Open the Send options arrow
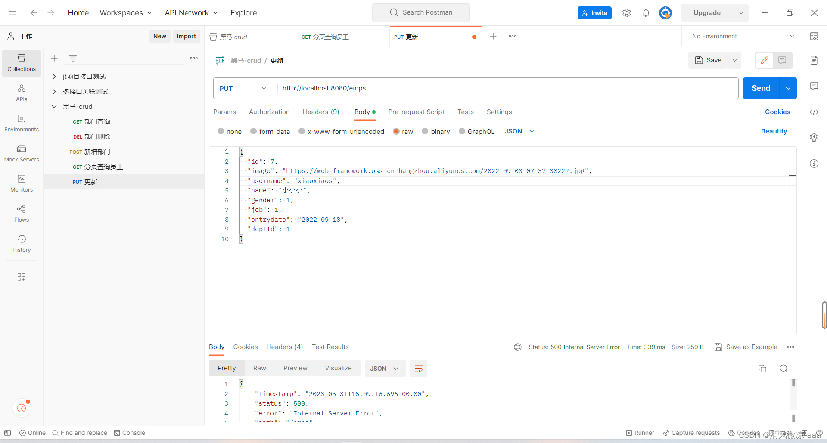Screen dimensions: 827x443 pyautogui.click(x=788, y=88)
